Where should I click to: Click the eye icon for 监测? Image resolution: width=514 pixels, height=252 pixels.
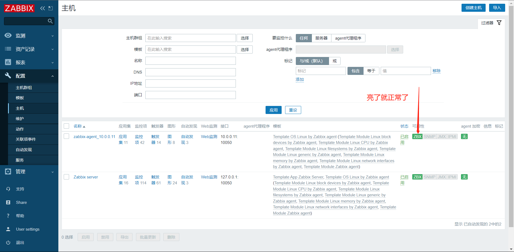(8, 36)
